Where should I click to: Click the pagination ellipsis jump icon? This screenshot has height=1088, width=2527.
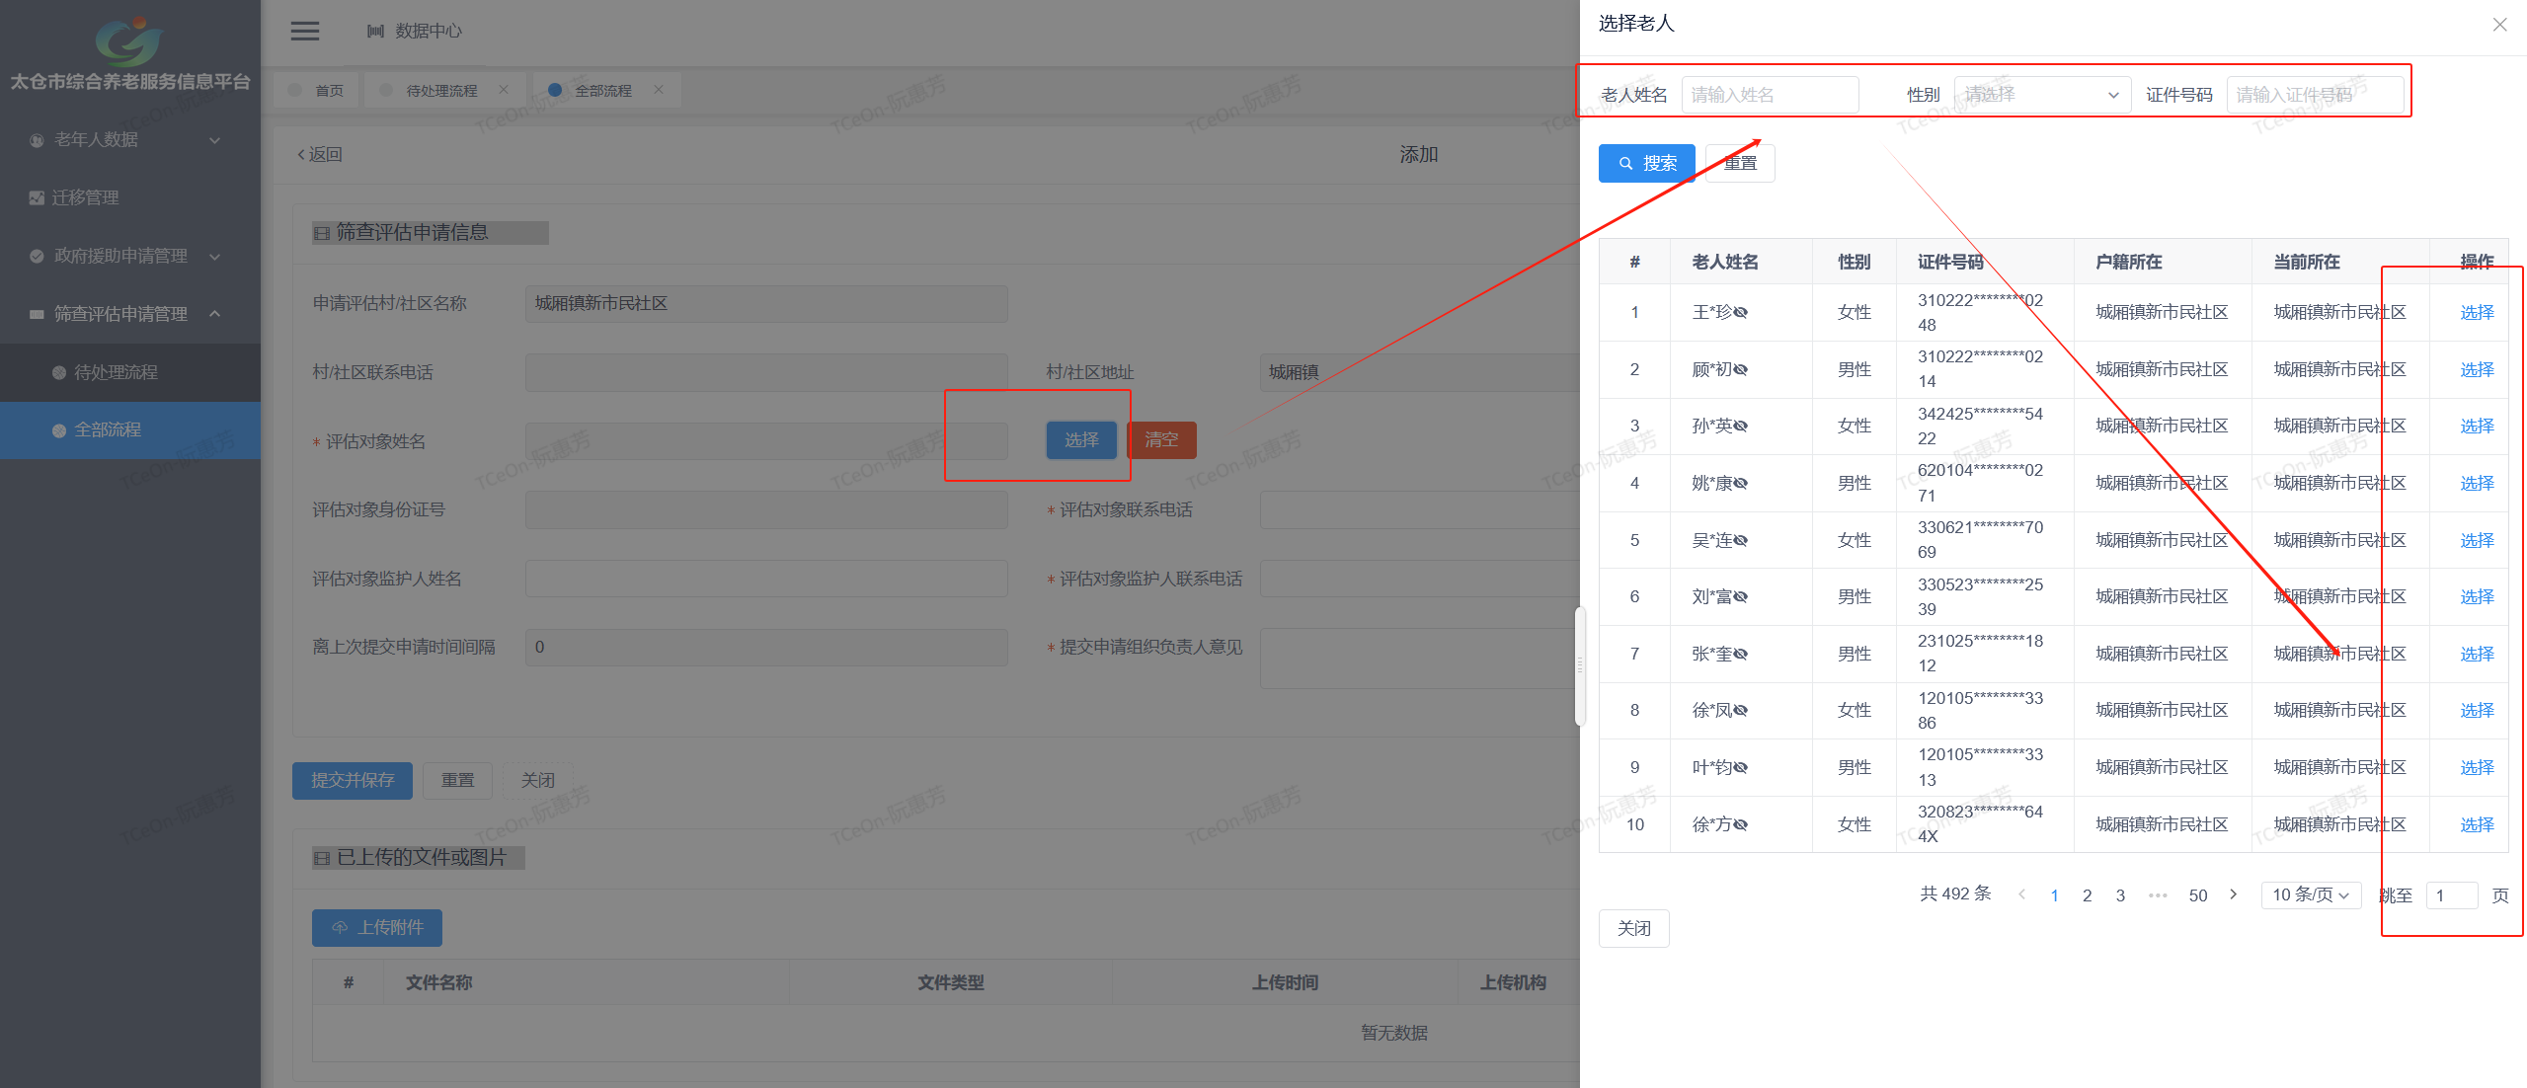pyautogui.click(x=2158, y=895)
